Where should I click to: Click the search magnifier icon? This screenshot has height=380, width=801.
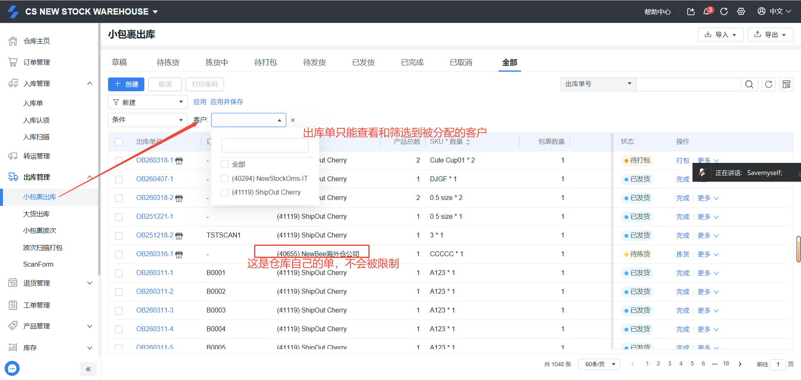(749, 85)
